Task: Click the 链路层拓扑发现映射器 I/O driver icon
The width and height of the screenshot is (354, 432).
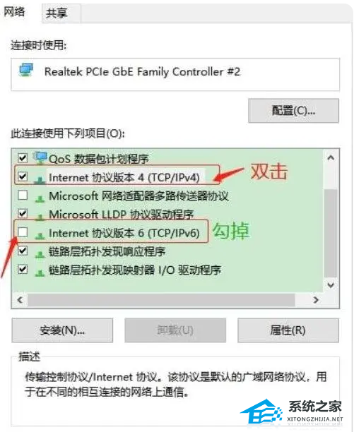Action: (40, 272)
